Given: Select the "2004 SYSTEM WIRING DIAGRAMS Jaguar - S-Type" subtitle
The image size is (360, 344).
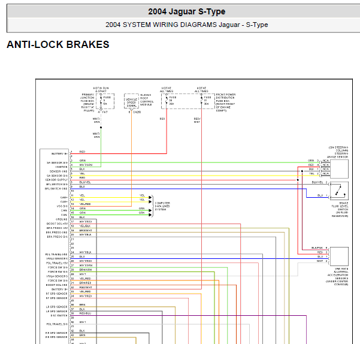Looking at the screenshot, I should [x=186, y=25].
